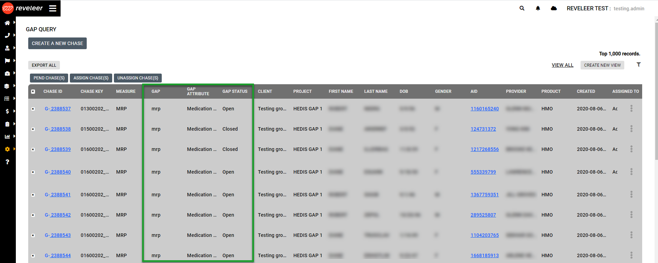This screenshot has height=263, width=658.
Task: Expand the task list sidebar submenu arrow
Action: point(14,98)
